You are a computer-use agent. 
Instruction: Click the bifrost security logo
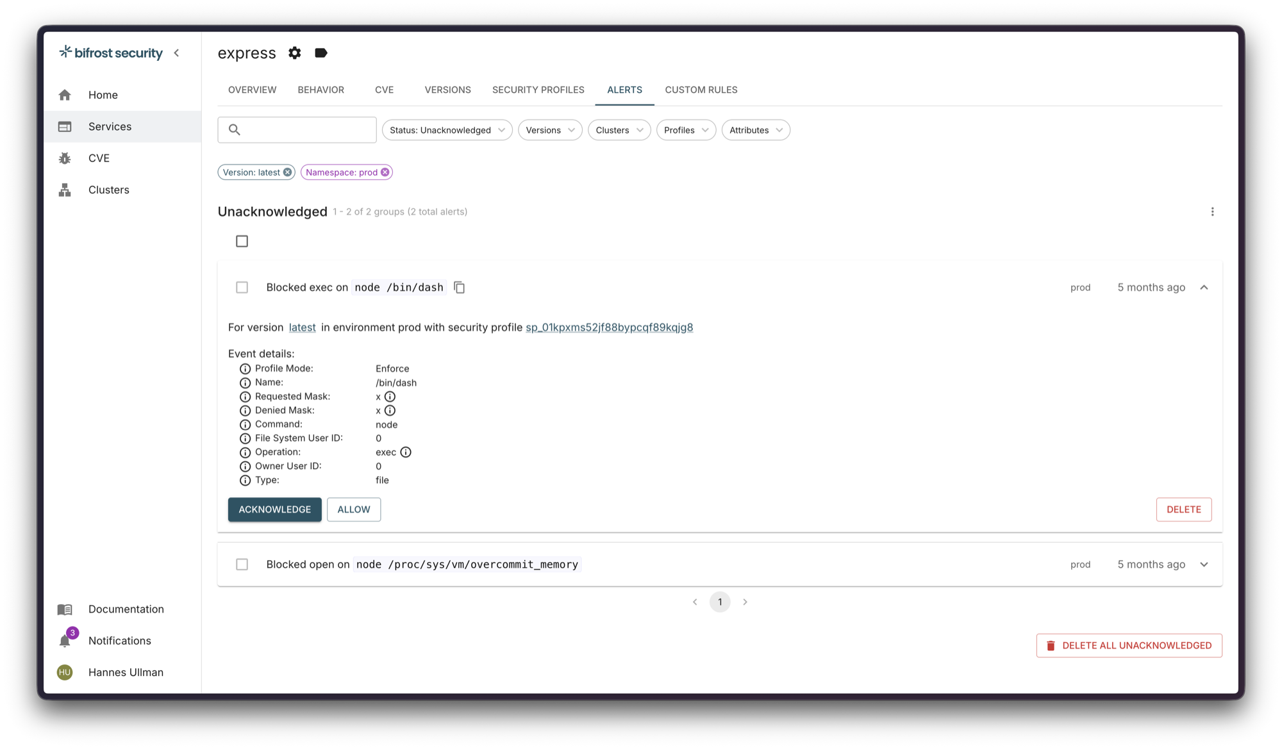(x=111, y=53)
